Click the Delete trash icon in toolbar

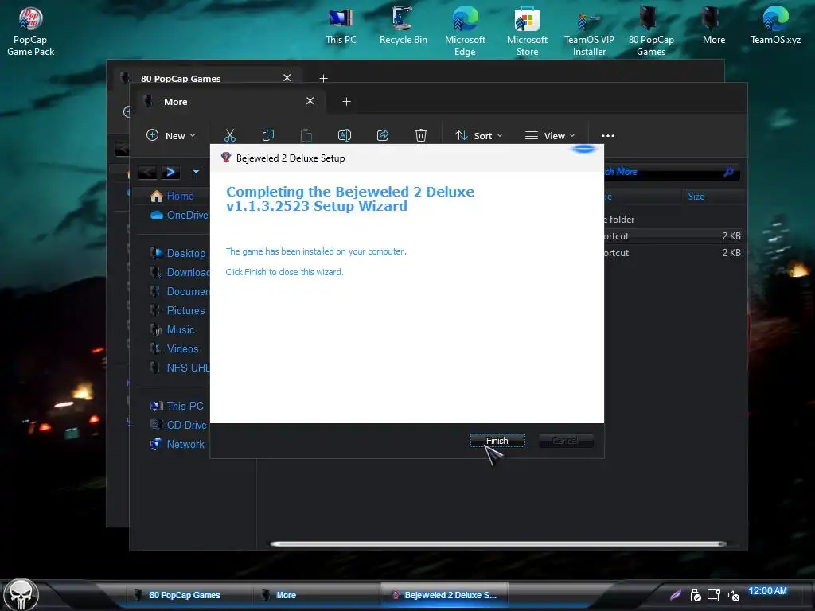[421, 135]
